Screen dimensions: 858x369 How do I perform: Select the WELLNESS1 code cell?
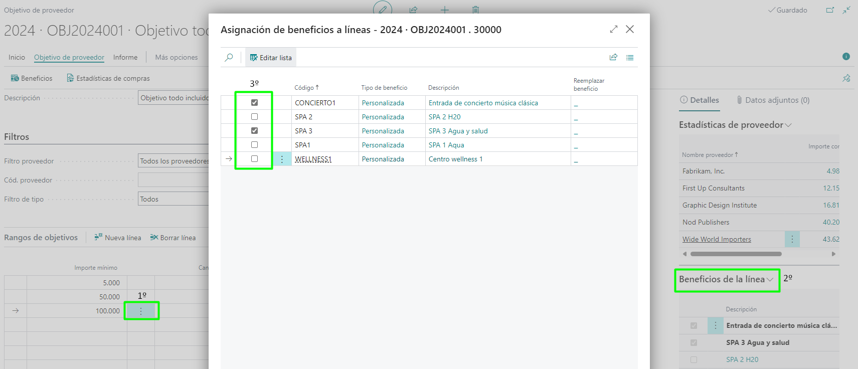(325, 159)
